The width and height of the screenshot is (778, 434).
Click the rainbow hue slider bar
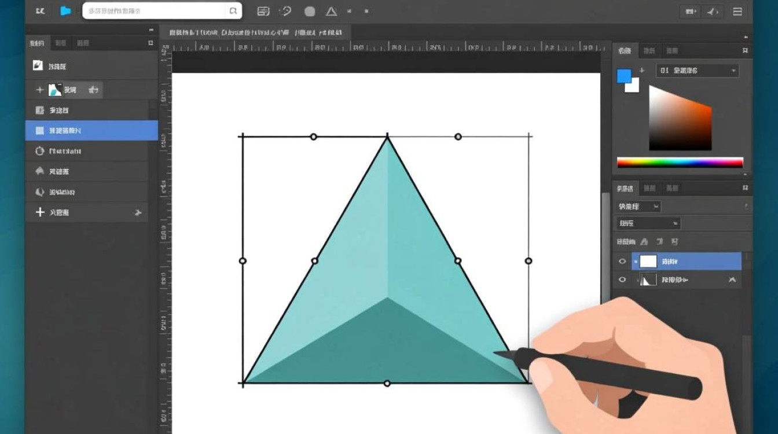pos(680,163)
